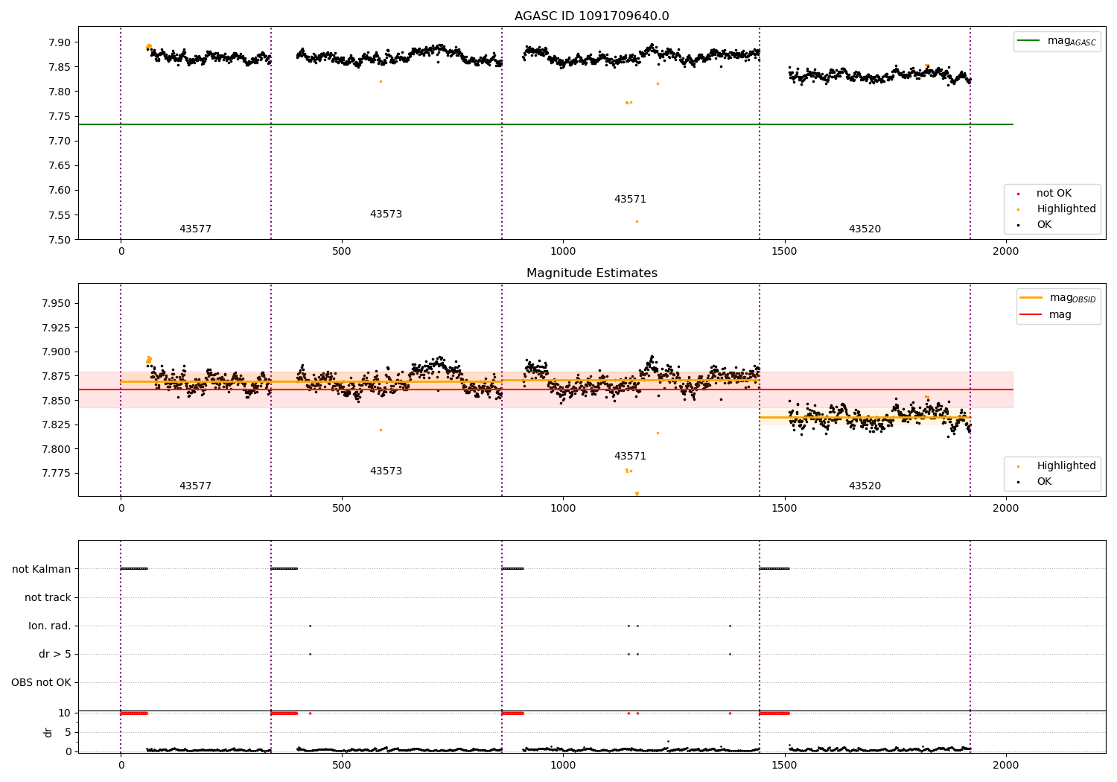Click the 5 tick on the dr axis

pos(68,732)
